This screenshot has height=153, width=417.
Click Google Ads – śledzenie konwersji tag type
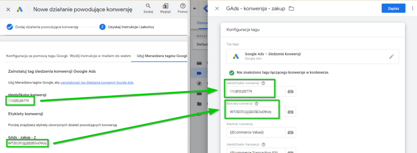coord(312,56)
